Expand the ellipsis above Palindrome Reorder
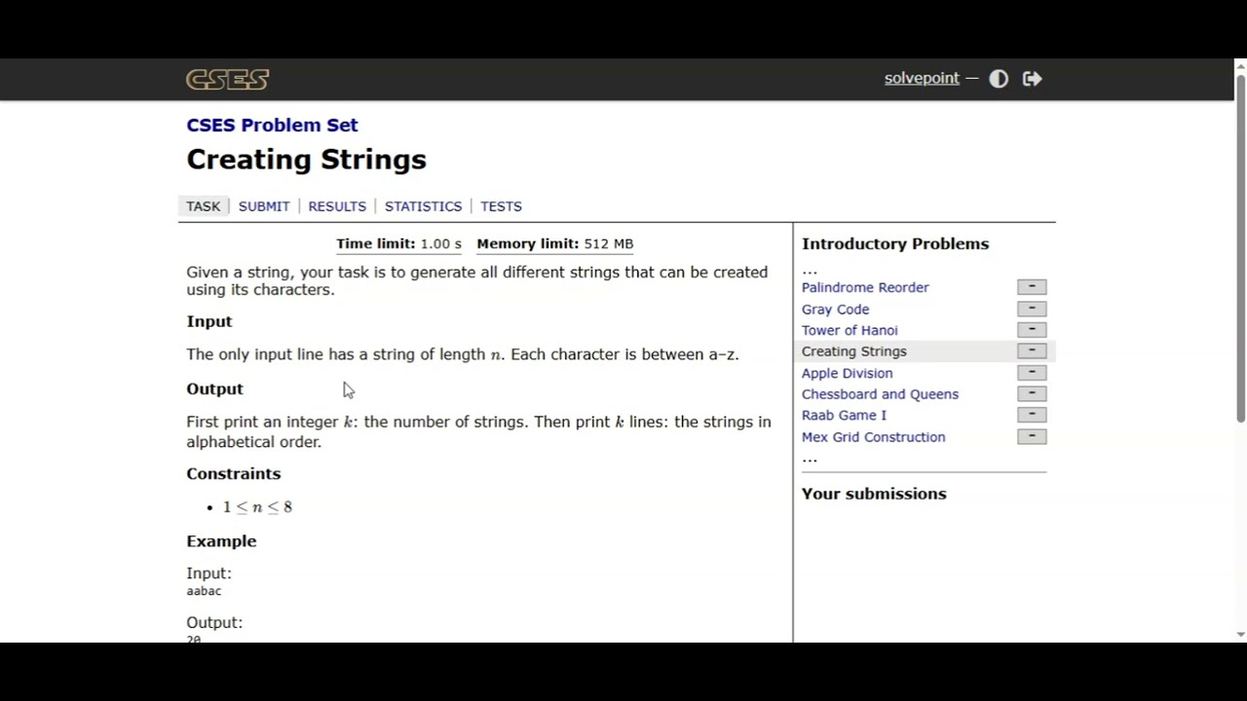The width and height of the screenshot is (1247, 701). 810,270
